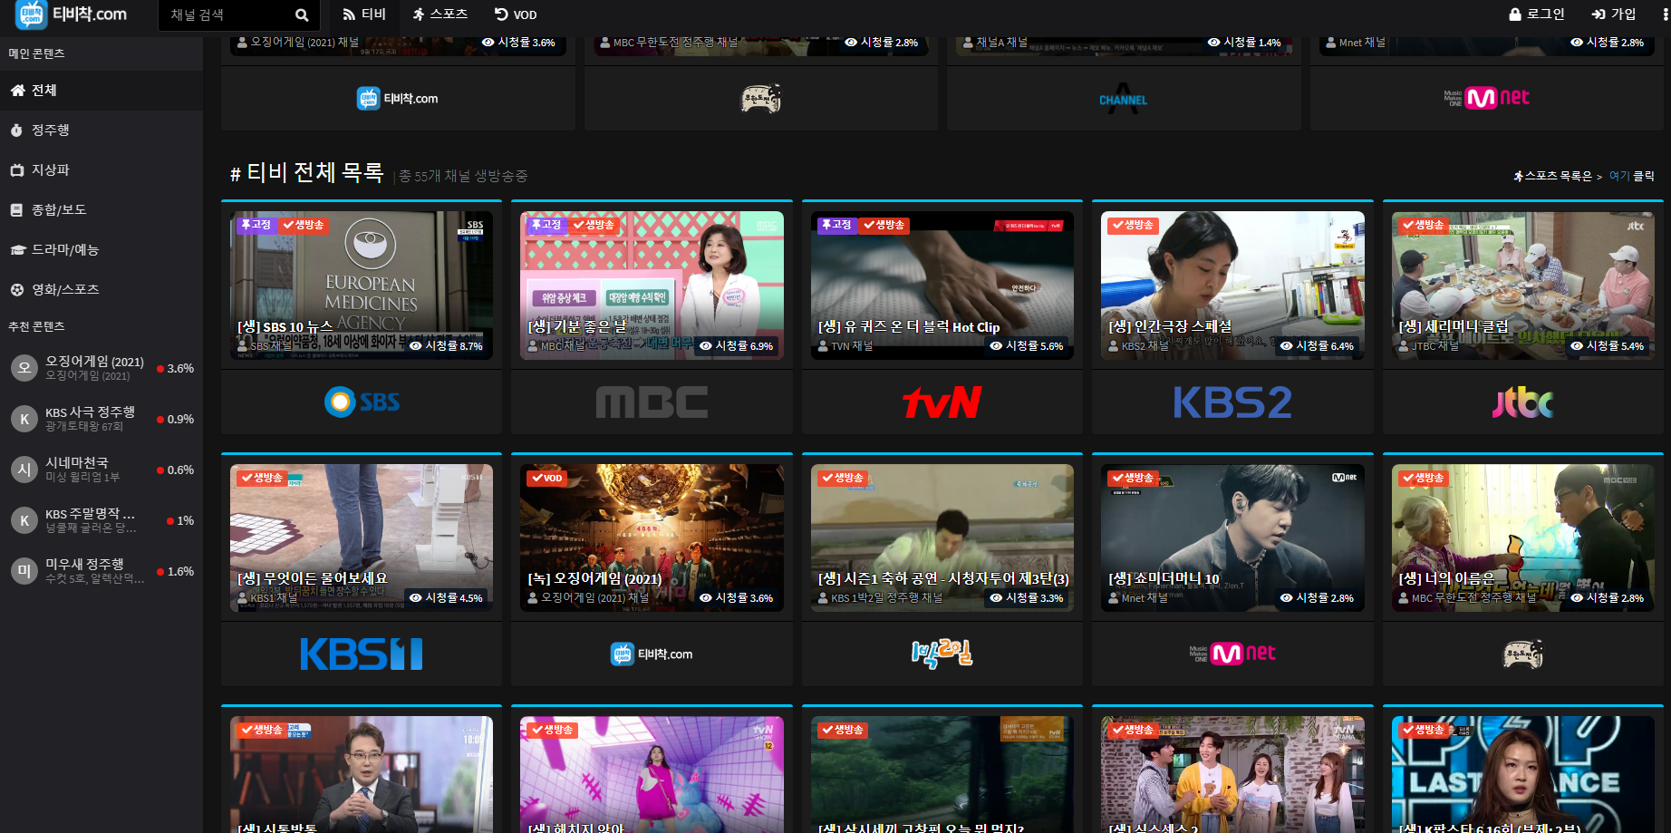Click the KBS2 channel logo
1671x833 pixels.
(1232, 402)
